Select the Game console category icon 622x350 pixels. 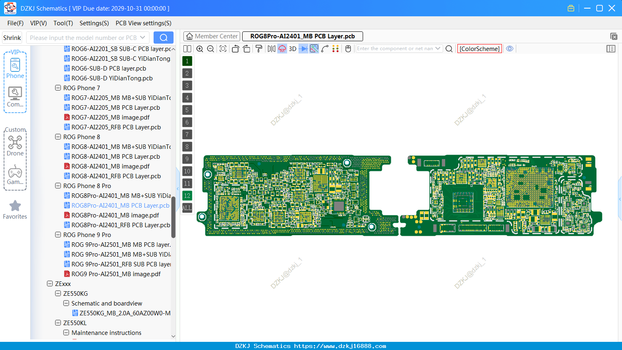[x=15, y=175]
